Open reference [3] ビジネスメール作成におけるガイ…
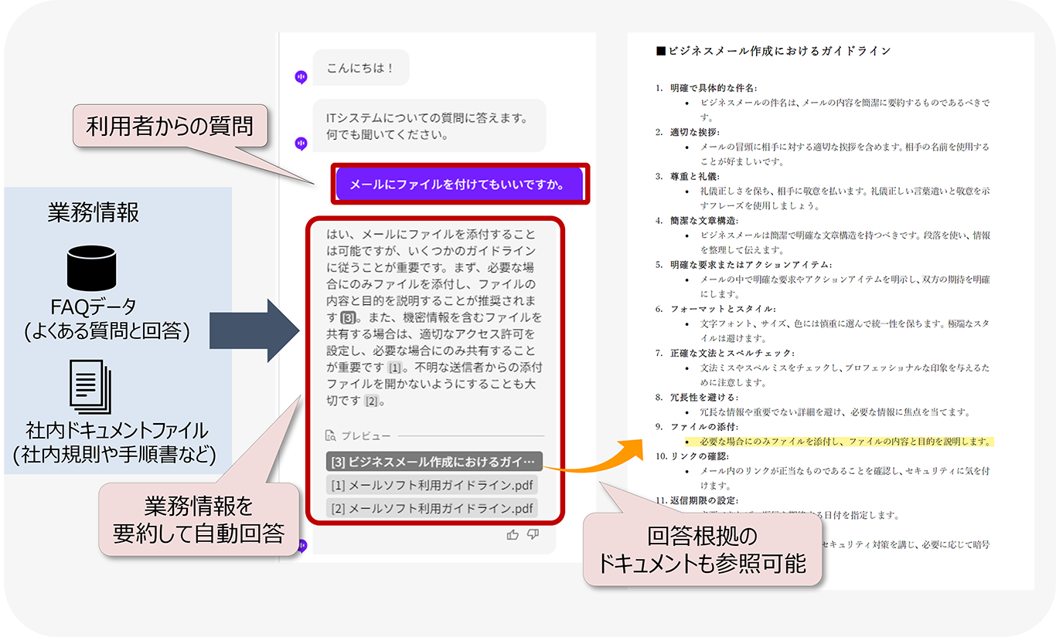1056x637 pixels. point(434,463)
